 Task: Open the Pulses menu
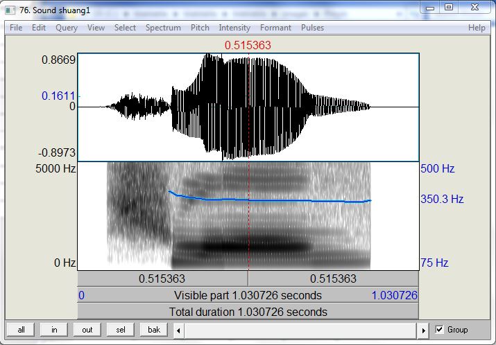click(x=312, y=28)
